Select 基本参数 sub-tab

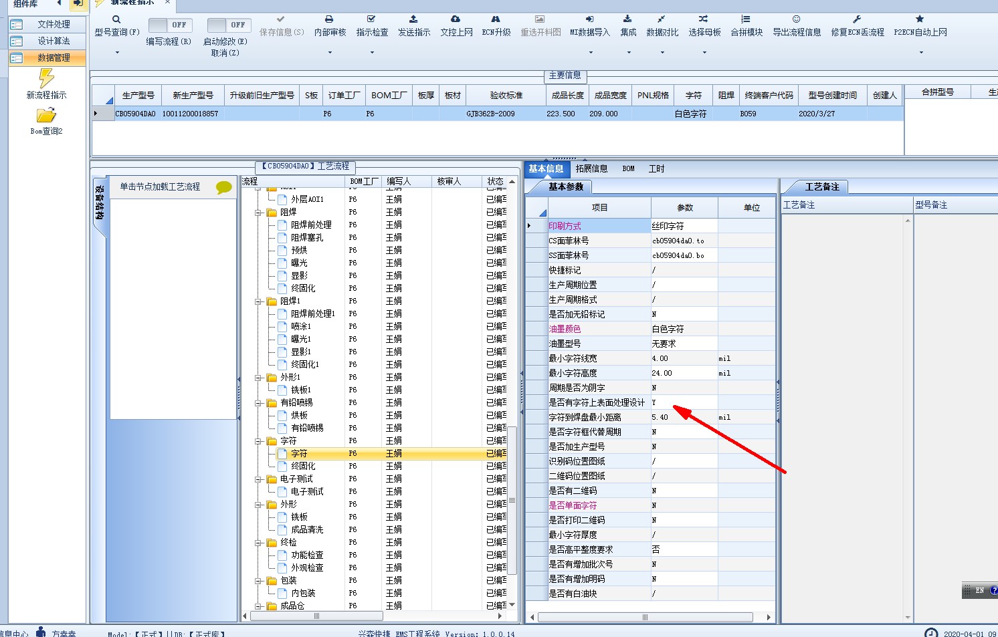click(566, 187)
